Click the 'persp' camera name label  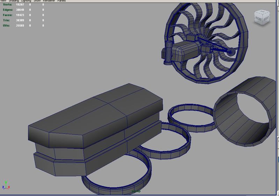tap(136, 191)
